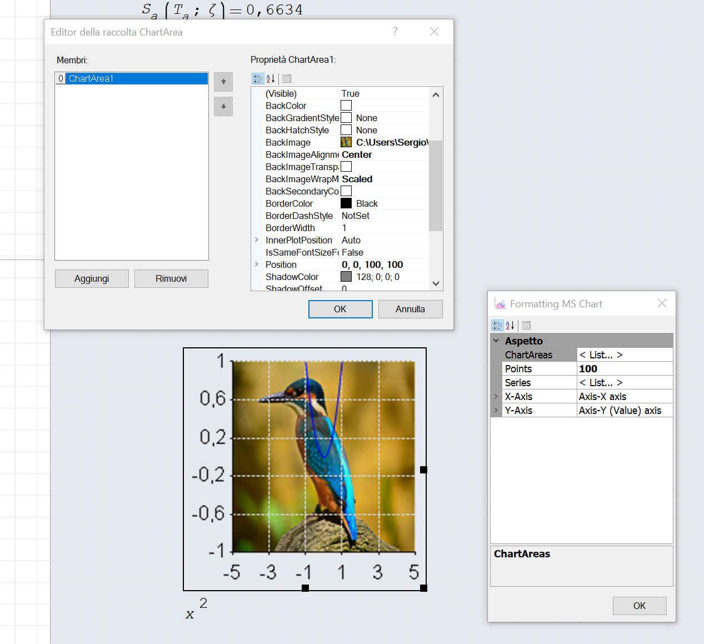
Task: Collapse the Aspetto category
Action: 496,341
